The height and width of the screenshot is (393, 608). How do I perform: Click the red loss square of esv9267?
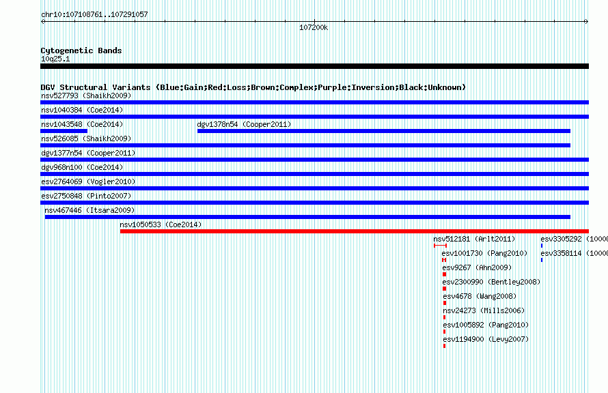pyautogui.click(x=444, y=274)
